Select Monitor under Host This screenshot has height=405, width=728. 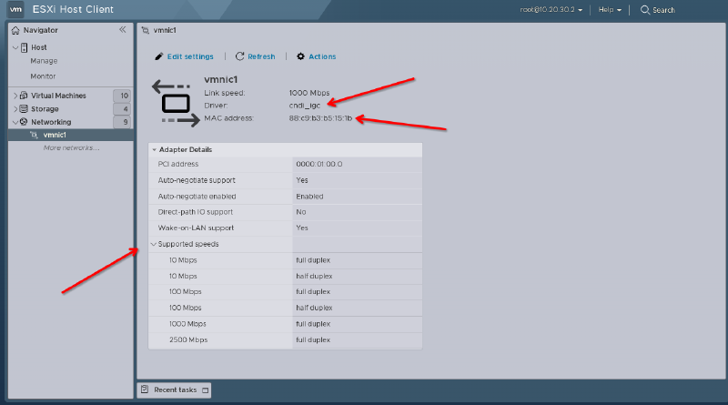pyautogui.click(x=44, y=76)
